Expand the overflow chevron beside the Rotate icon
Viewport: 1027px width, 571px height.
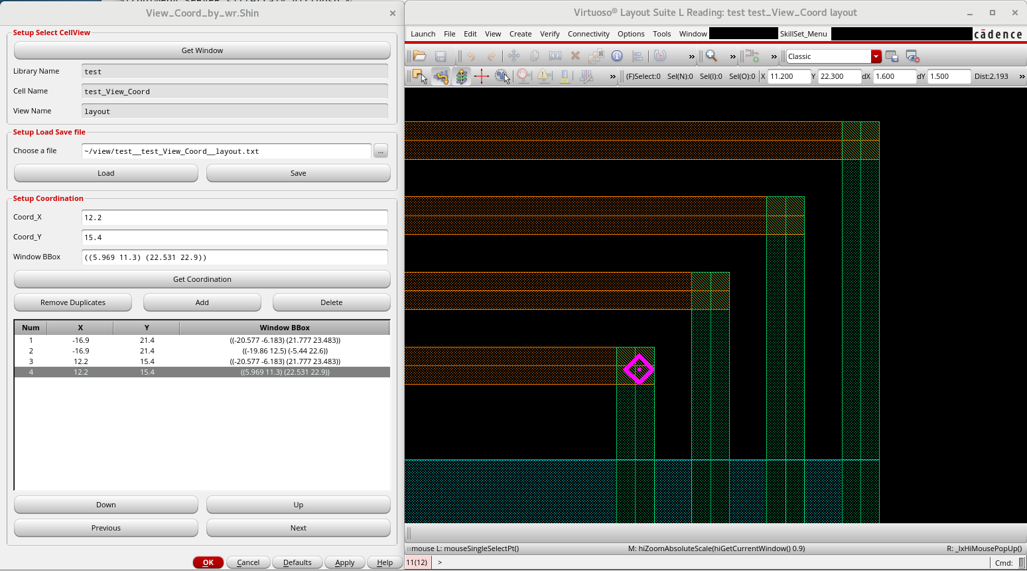pyautogui.click(x=691, y=57)
